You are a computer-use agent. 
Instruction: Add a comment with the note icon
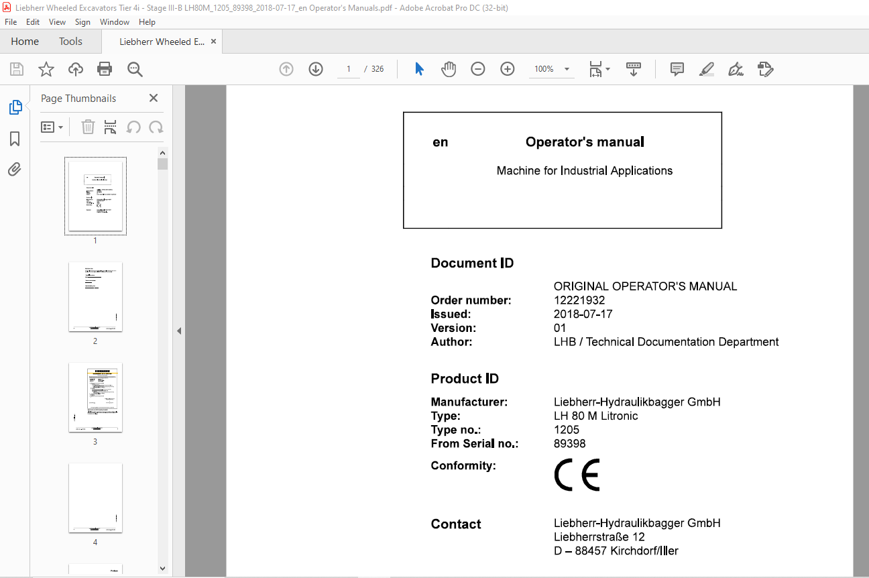pyautogui.click(x=677, y=69)
